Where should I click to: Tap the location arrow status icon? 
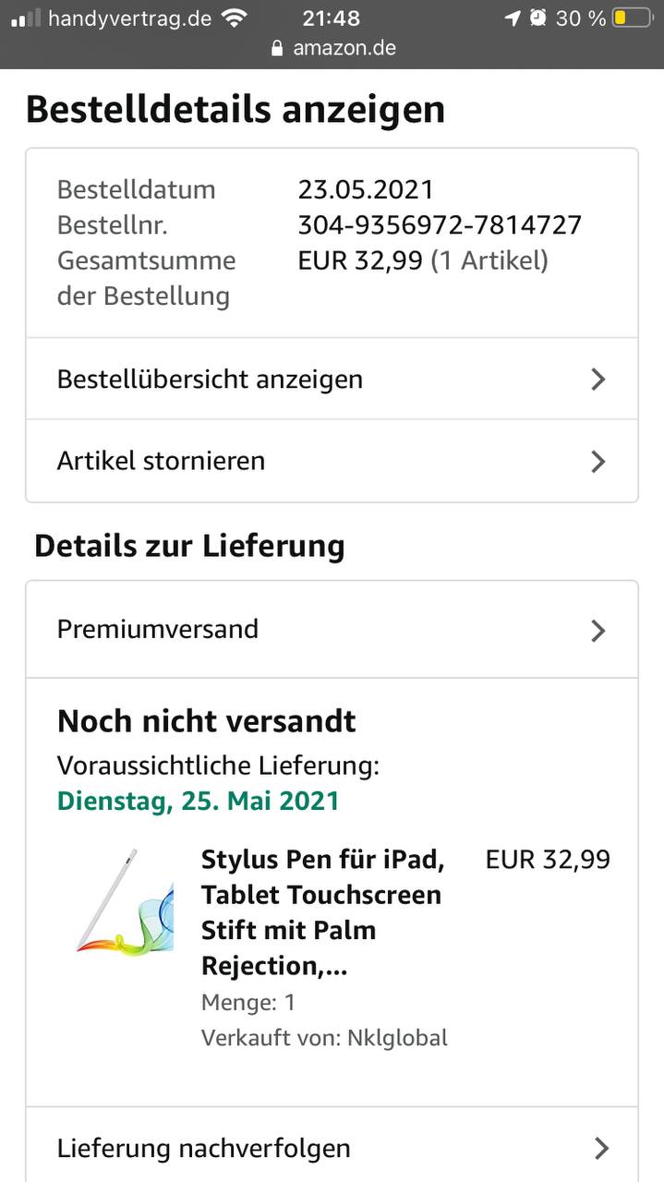(x=513, y=18)
